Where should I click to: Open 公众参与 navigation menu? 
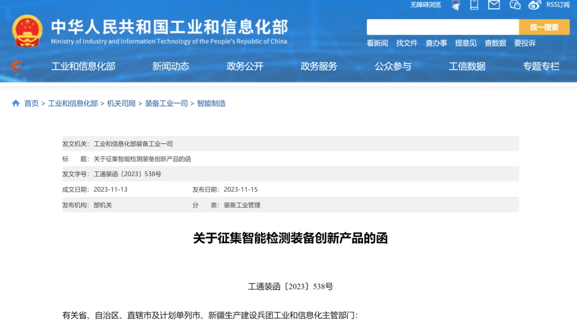tap(393, 66)
